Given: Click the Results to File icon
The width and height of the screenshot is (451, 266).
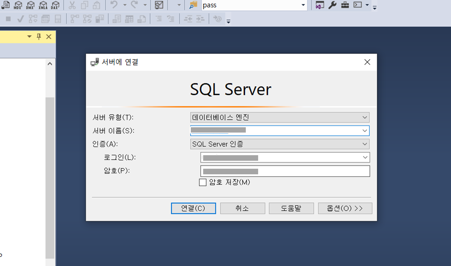Looking at the screenshot, I should (142, 19).
